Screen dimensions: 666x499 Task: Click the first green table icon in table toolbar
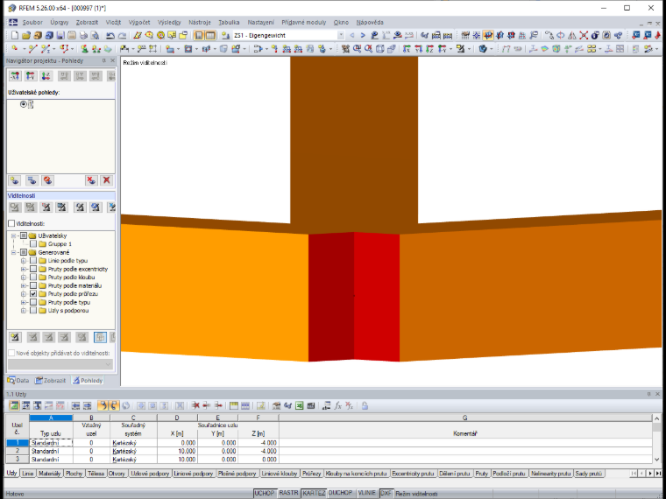coord(14,405)
